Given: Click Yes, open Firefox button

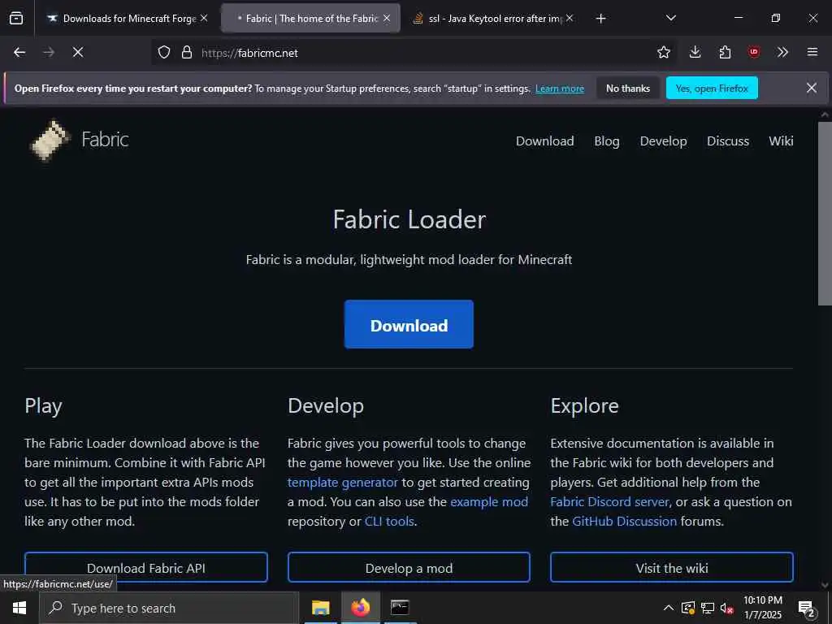Looking at the screenshot, I should pyautogui.click(x=712, y=88).
